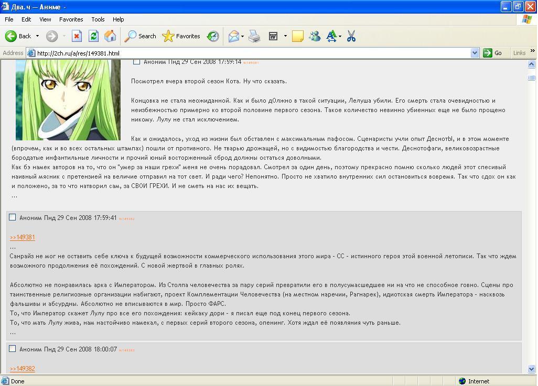Click the vertical scrollbar thumb

pyautogui.click(x=532, y=78)
